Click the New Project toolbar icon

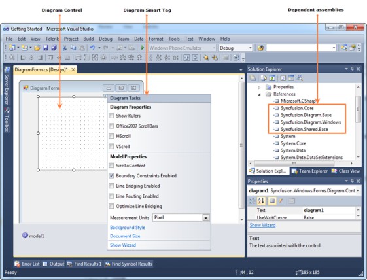pos(12,48)
